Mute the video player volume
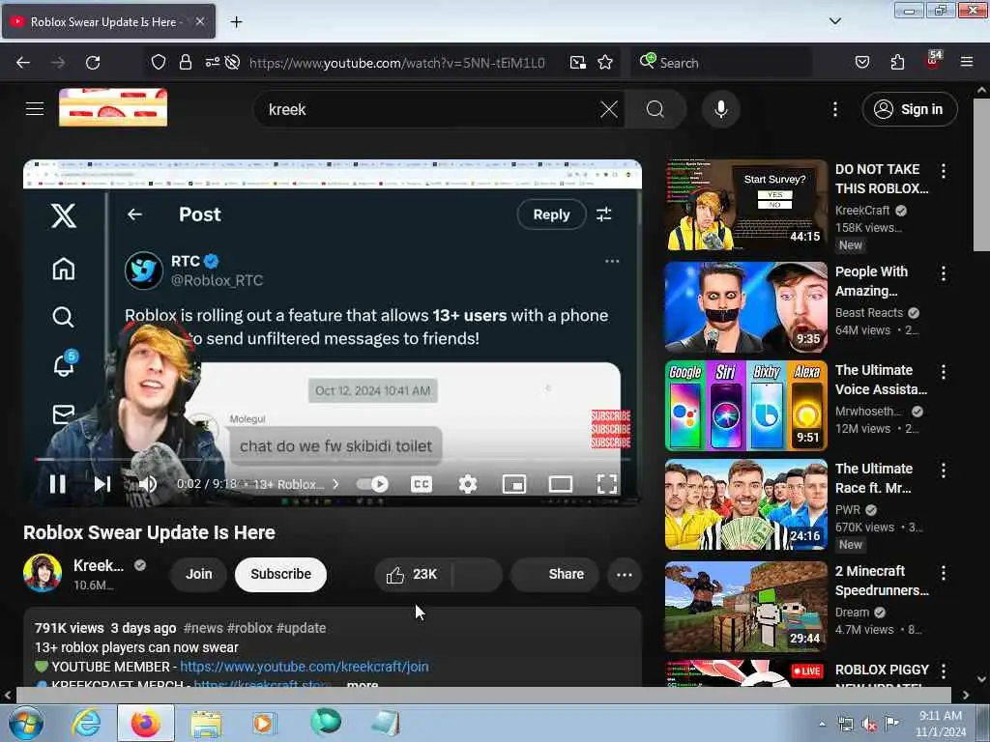 pyautogui.click(x=148, y=484)
